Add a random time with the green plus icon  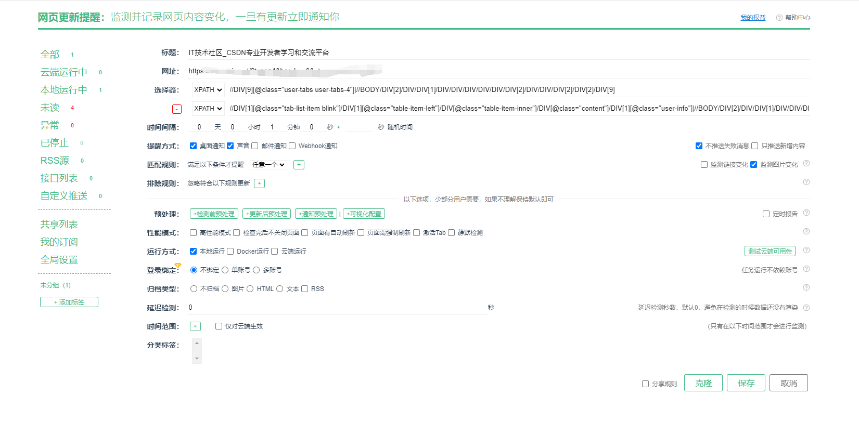point(339,127)
